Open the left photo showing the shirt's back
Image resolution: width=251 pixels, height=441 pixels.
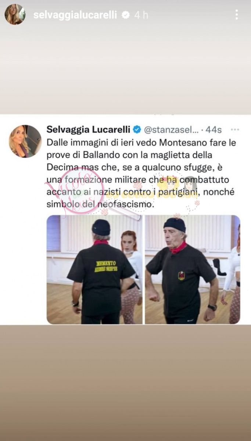(94, 269)
